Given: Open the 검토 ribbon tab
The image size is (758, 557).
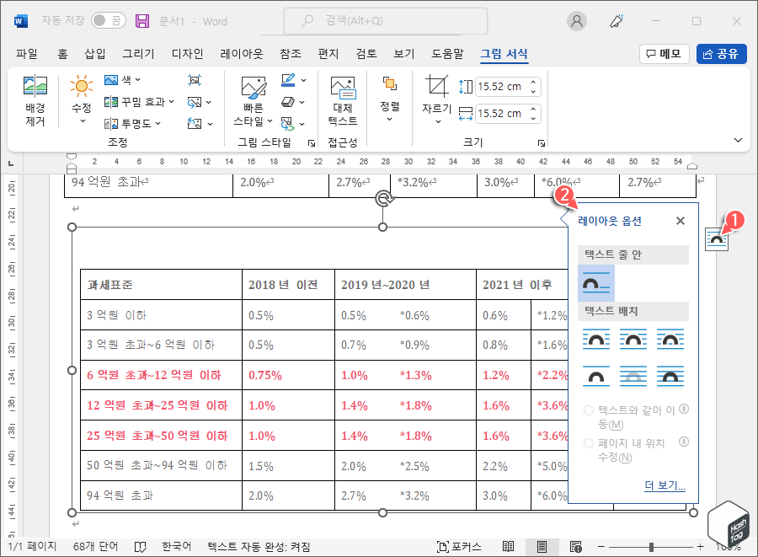Looking at the screenshot, I should (x=365, y=53).
